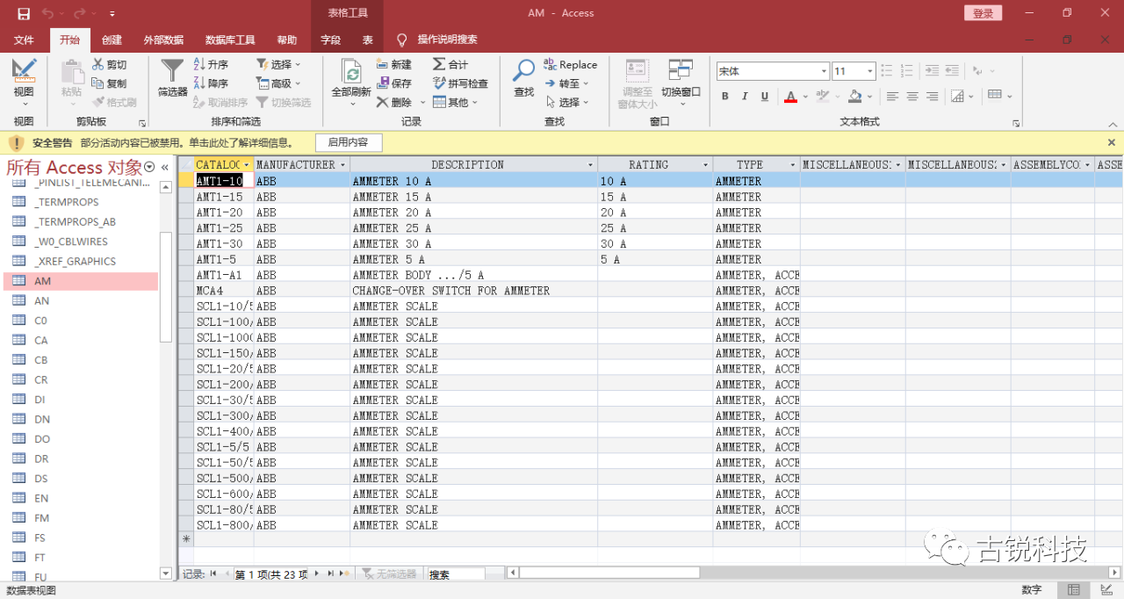The height and width of the screenshot is (599, 1124).
Task: Click the 登录 (Sign in) button
Action: click(983, 13)
